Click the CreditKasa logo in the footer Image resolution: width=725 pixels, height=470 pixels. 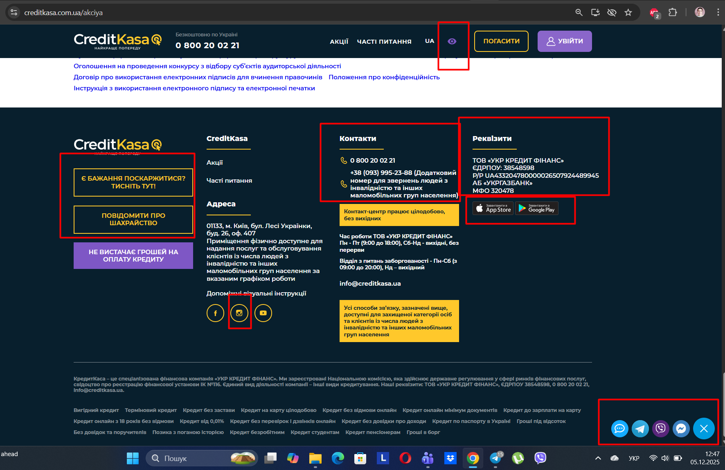tap(118, 146)
